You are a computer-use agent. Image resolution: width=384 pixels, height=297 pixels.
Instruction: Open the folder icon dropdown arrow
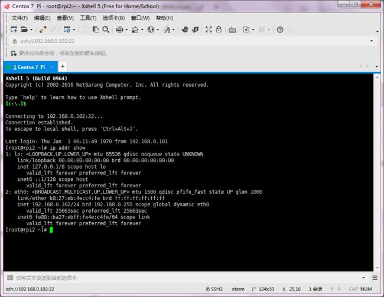pyautogui.click(x=31, y=30)
